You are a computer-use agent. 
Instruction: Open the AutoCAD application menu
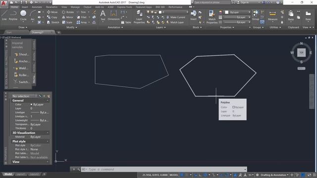tap(4, 4)
